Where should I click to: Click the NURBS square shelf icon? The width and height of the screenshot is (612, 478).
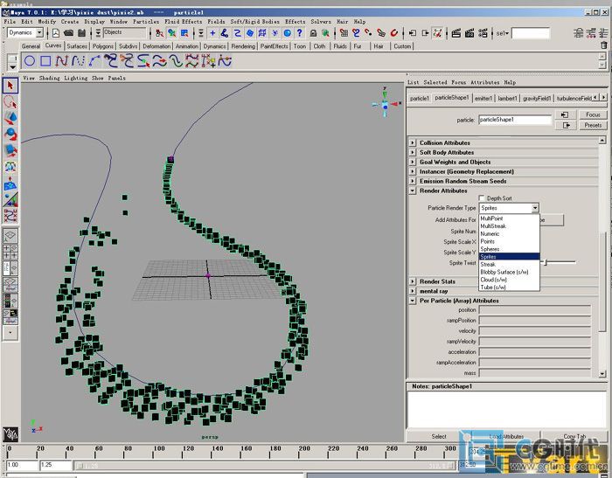pyautogui.click(x=45, y=61)
